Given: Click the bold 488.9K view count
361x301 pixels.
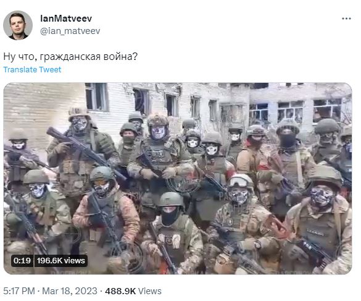Looking at the screenshot, I should point(120,291).
